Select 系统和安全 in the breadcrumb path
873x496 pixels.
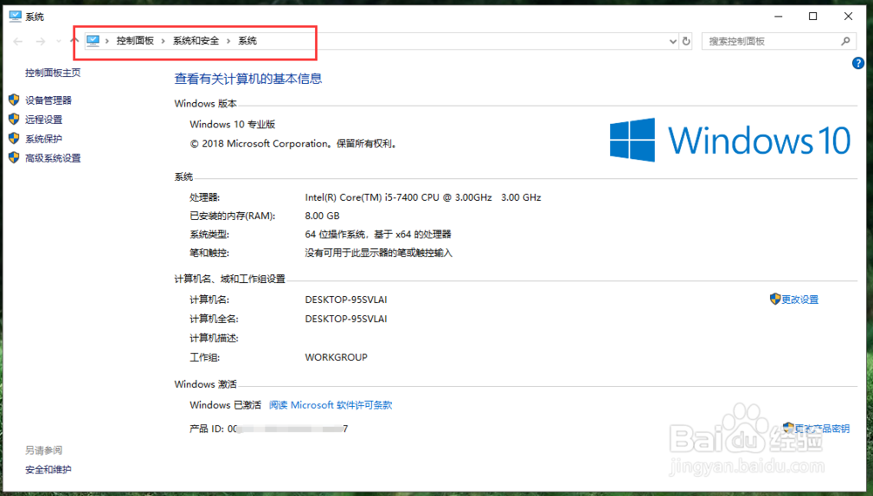196,41
